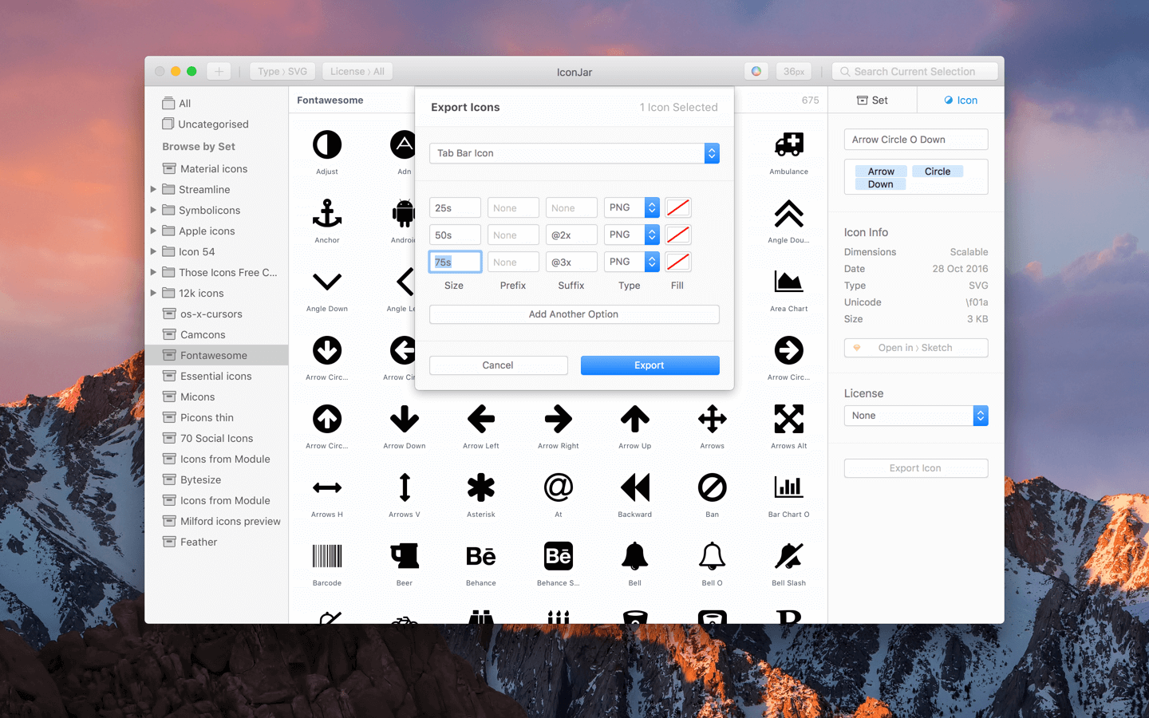1149x718 pixels.
Task: Switch to the Set tab
Action: (x=873, y=99)
